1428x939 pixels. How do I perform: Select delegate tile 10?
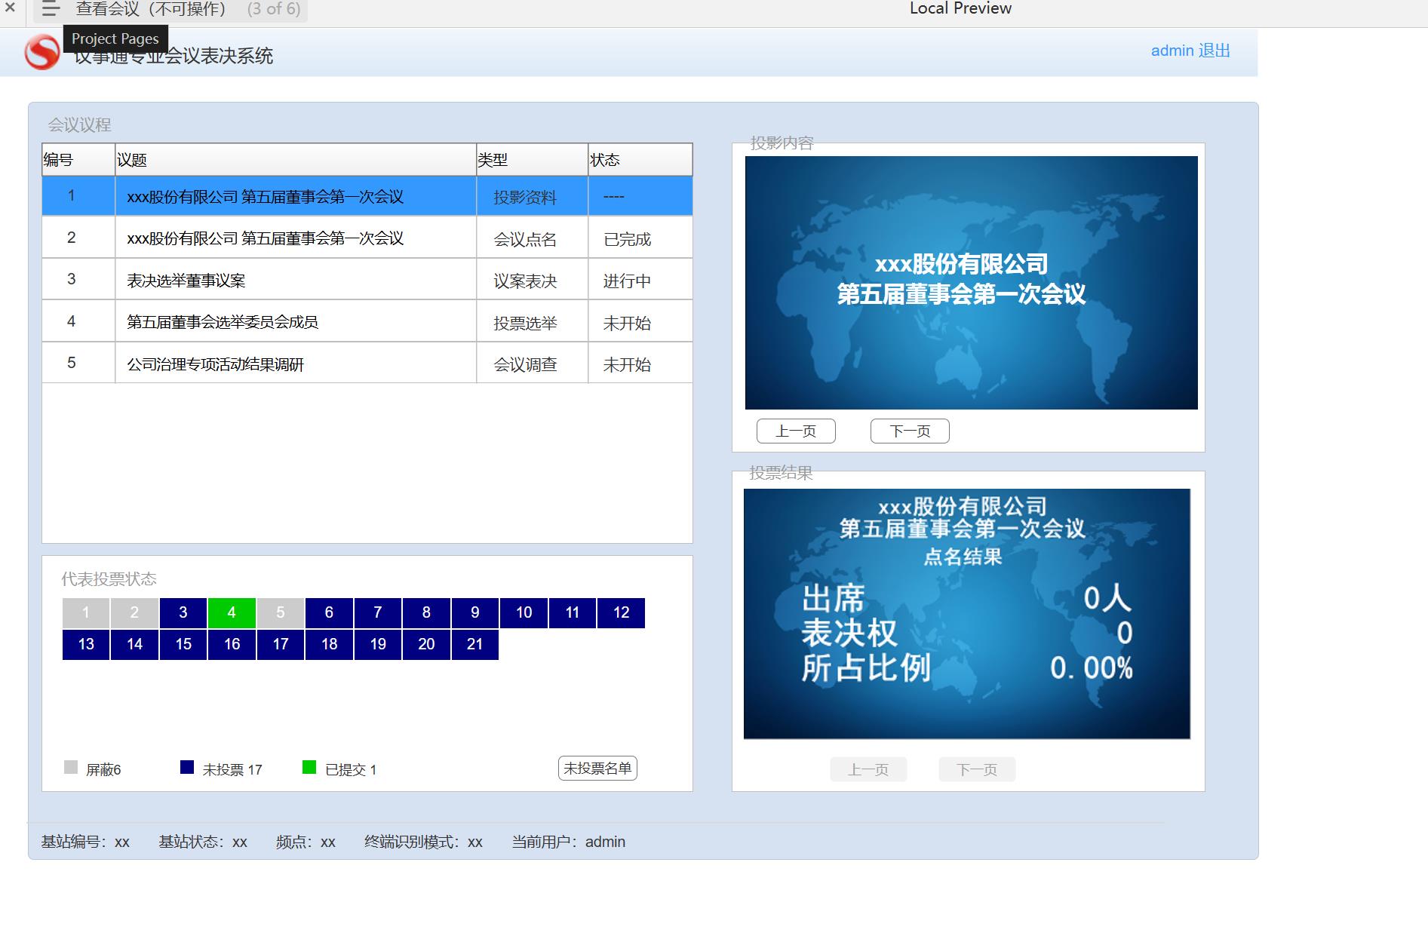(524, 612)
